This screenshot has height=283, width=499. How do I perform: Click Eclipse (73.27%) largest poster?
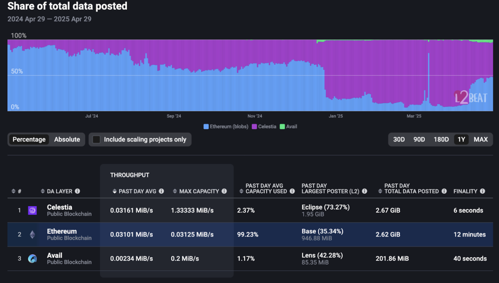point(326,207)
